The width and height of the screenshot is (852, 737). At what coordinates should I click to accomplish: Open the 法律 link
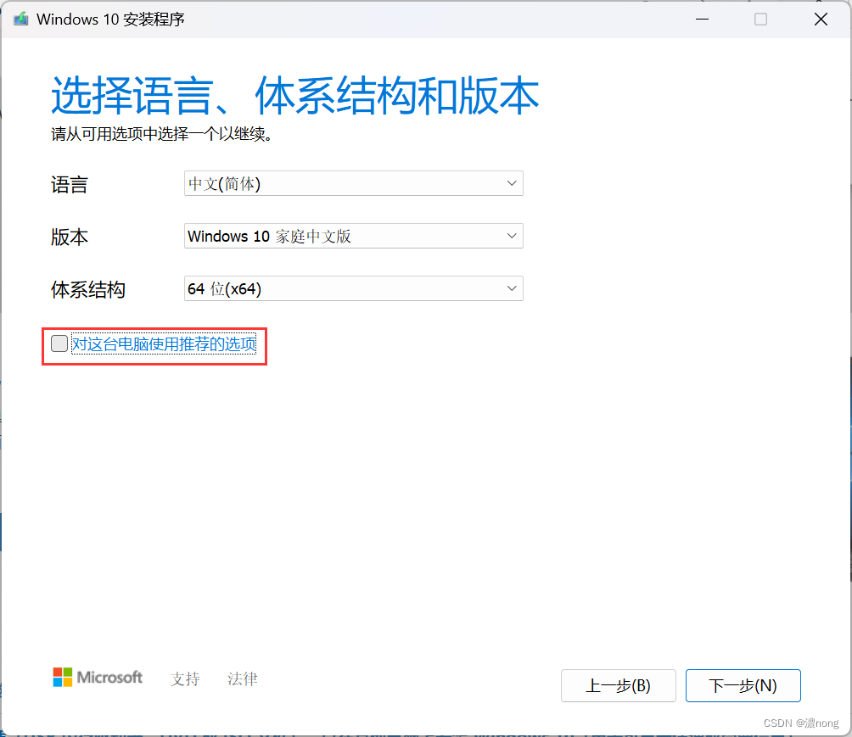243,678
